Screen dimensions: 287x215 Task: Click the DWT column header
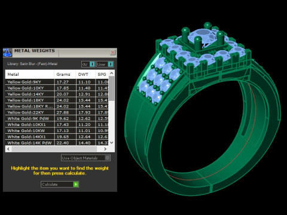tap(86, 75)
